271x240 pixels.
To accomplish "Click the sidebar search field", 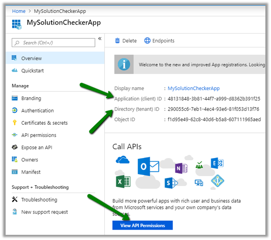I will coord(53,43).
